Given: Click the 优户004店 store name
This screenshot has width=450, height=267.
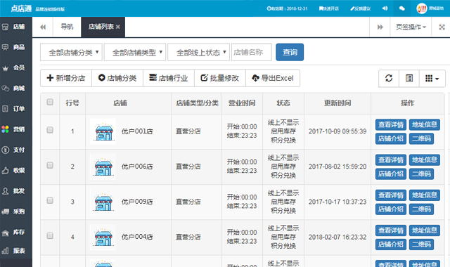Looking at the screenshot, I should (x=137, y=237).
